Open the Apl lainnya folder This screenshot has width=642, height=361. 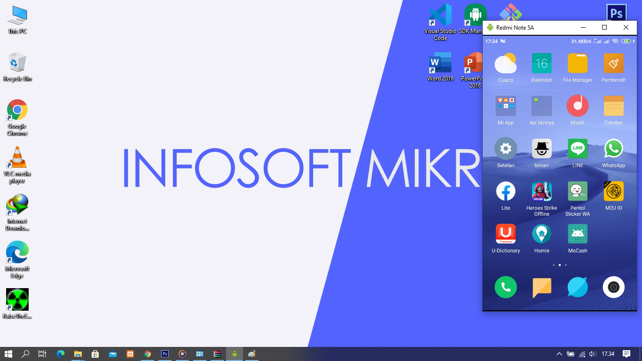click(x=541, y=106)
